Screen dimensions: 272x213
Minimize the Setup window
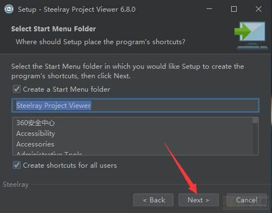[209, 9]
